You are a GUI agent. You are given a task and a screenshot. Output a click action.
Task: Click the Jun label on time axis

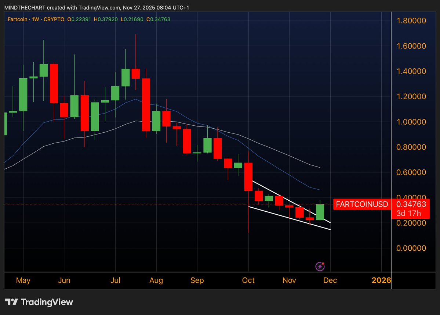(64, 280)
